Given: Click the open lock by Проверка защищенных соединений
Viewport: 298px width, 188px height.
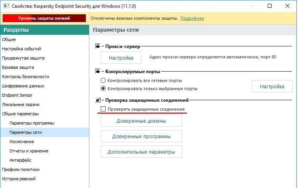Looking at the screenshot, I should tap(98, 101).
